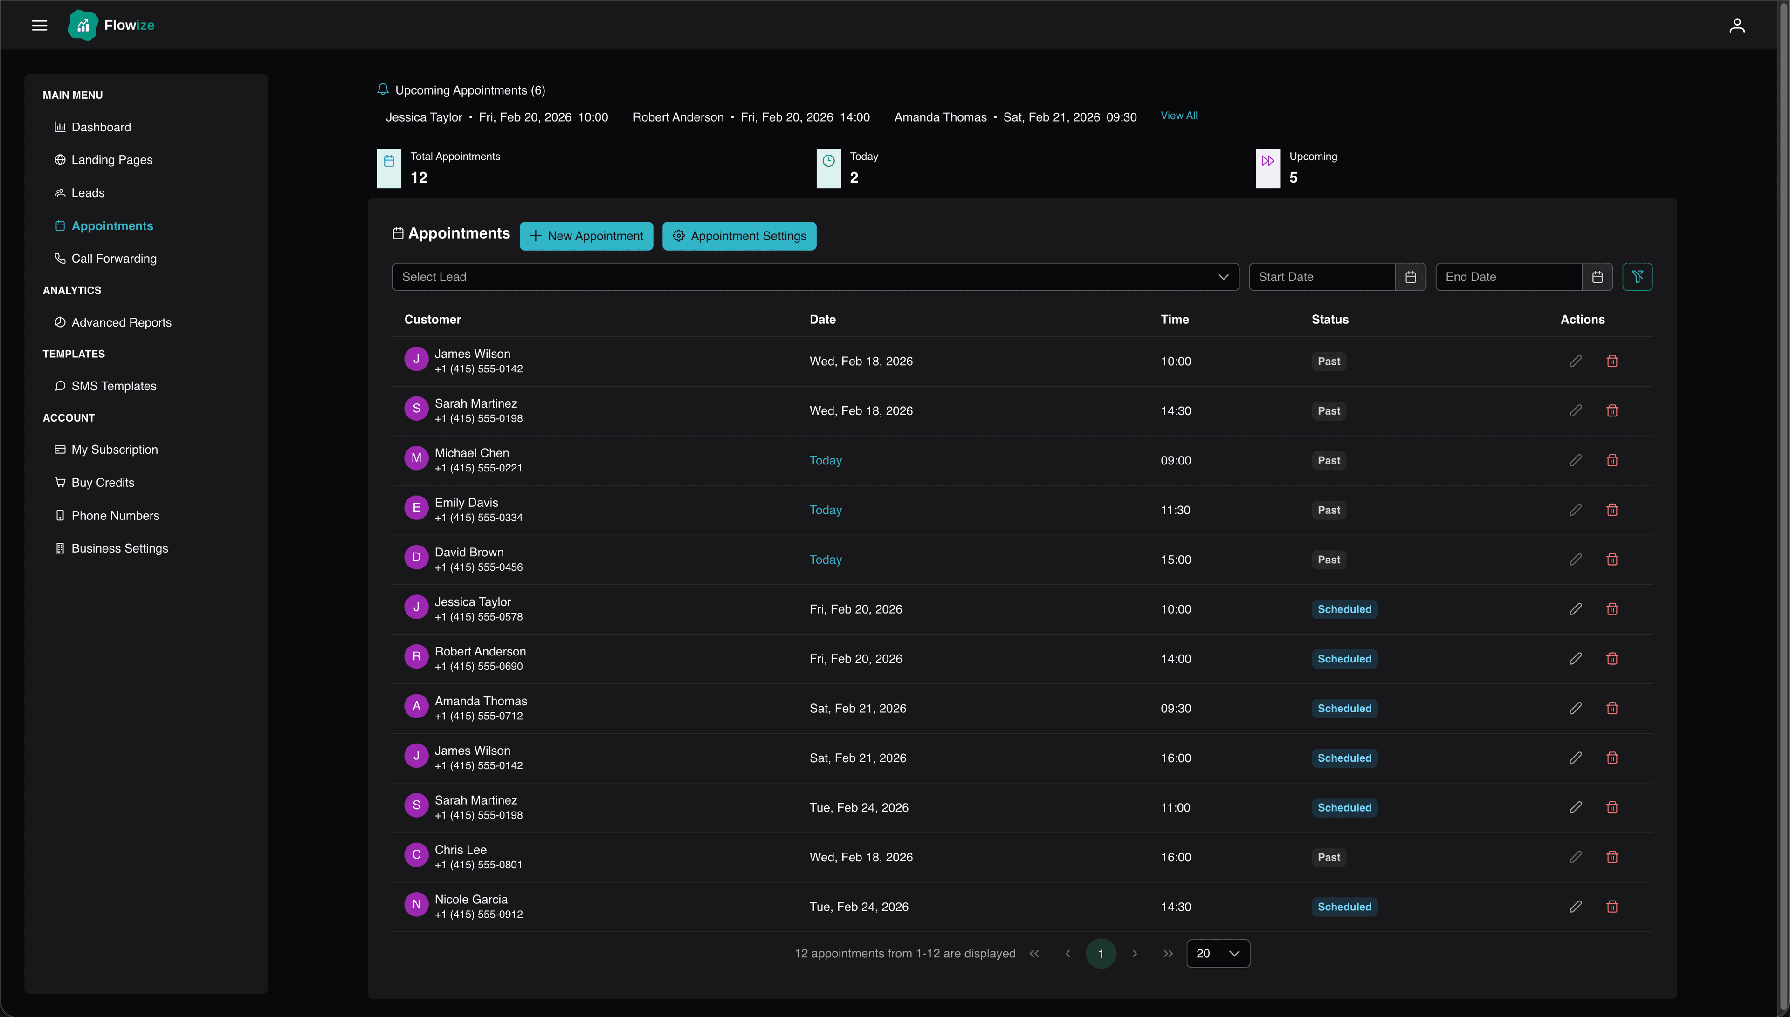Click inside the Start Date input field
Viewport: 1790px width, 1017px height.
(x=1321, y=277)
